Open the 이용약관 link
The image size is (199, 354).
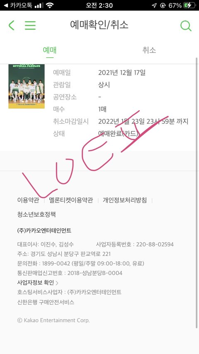pyautogui.click(x=28, y=200)
